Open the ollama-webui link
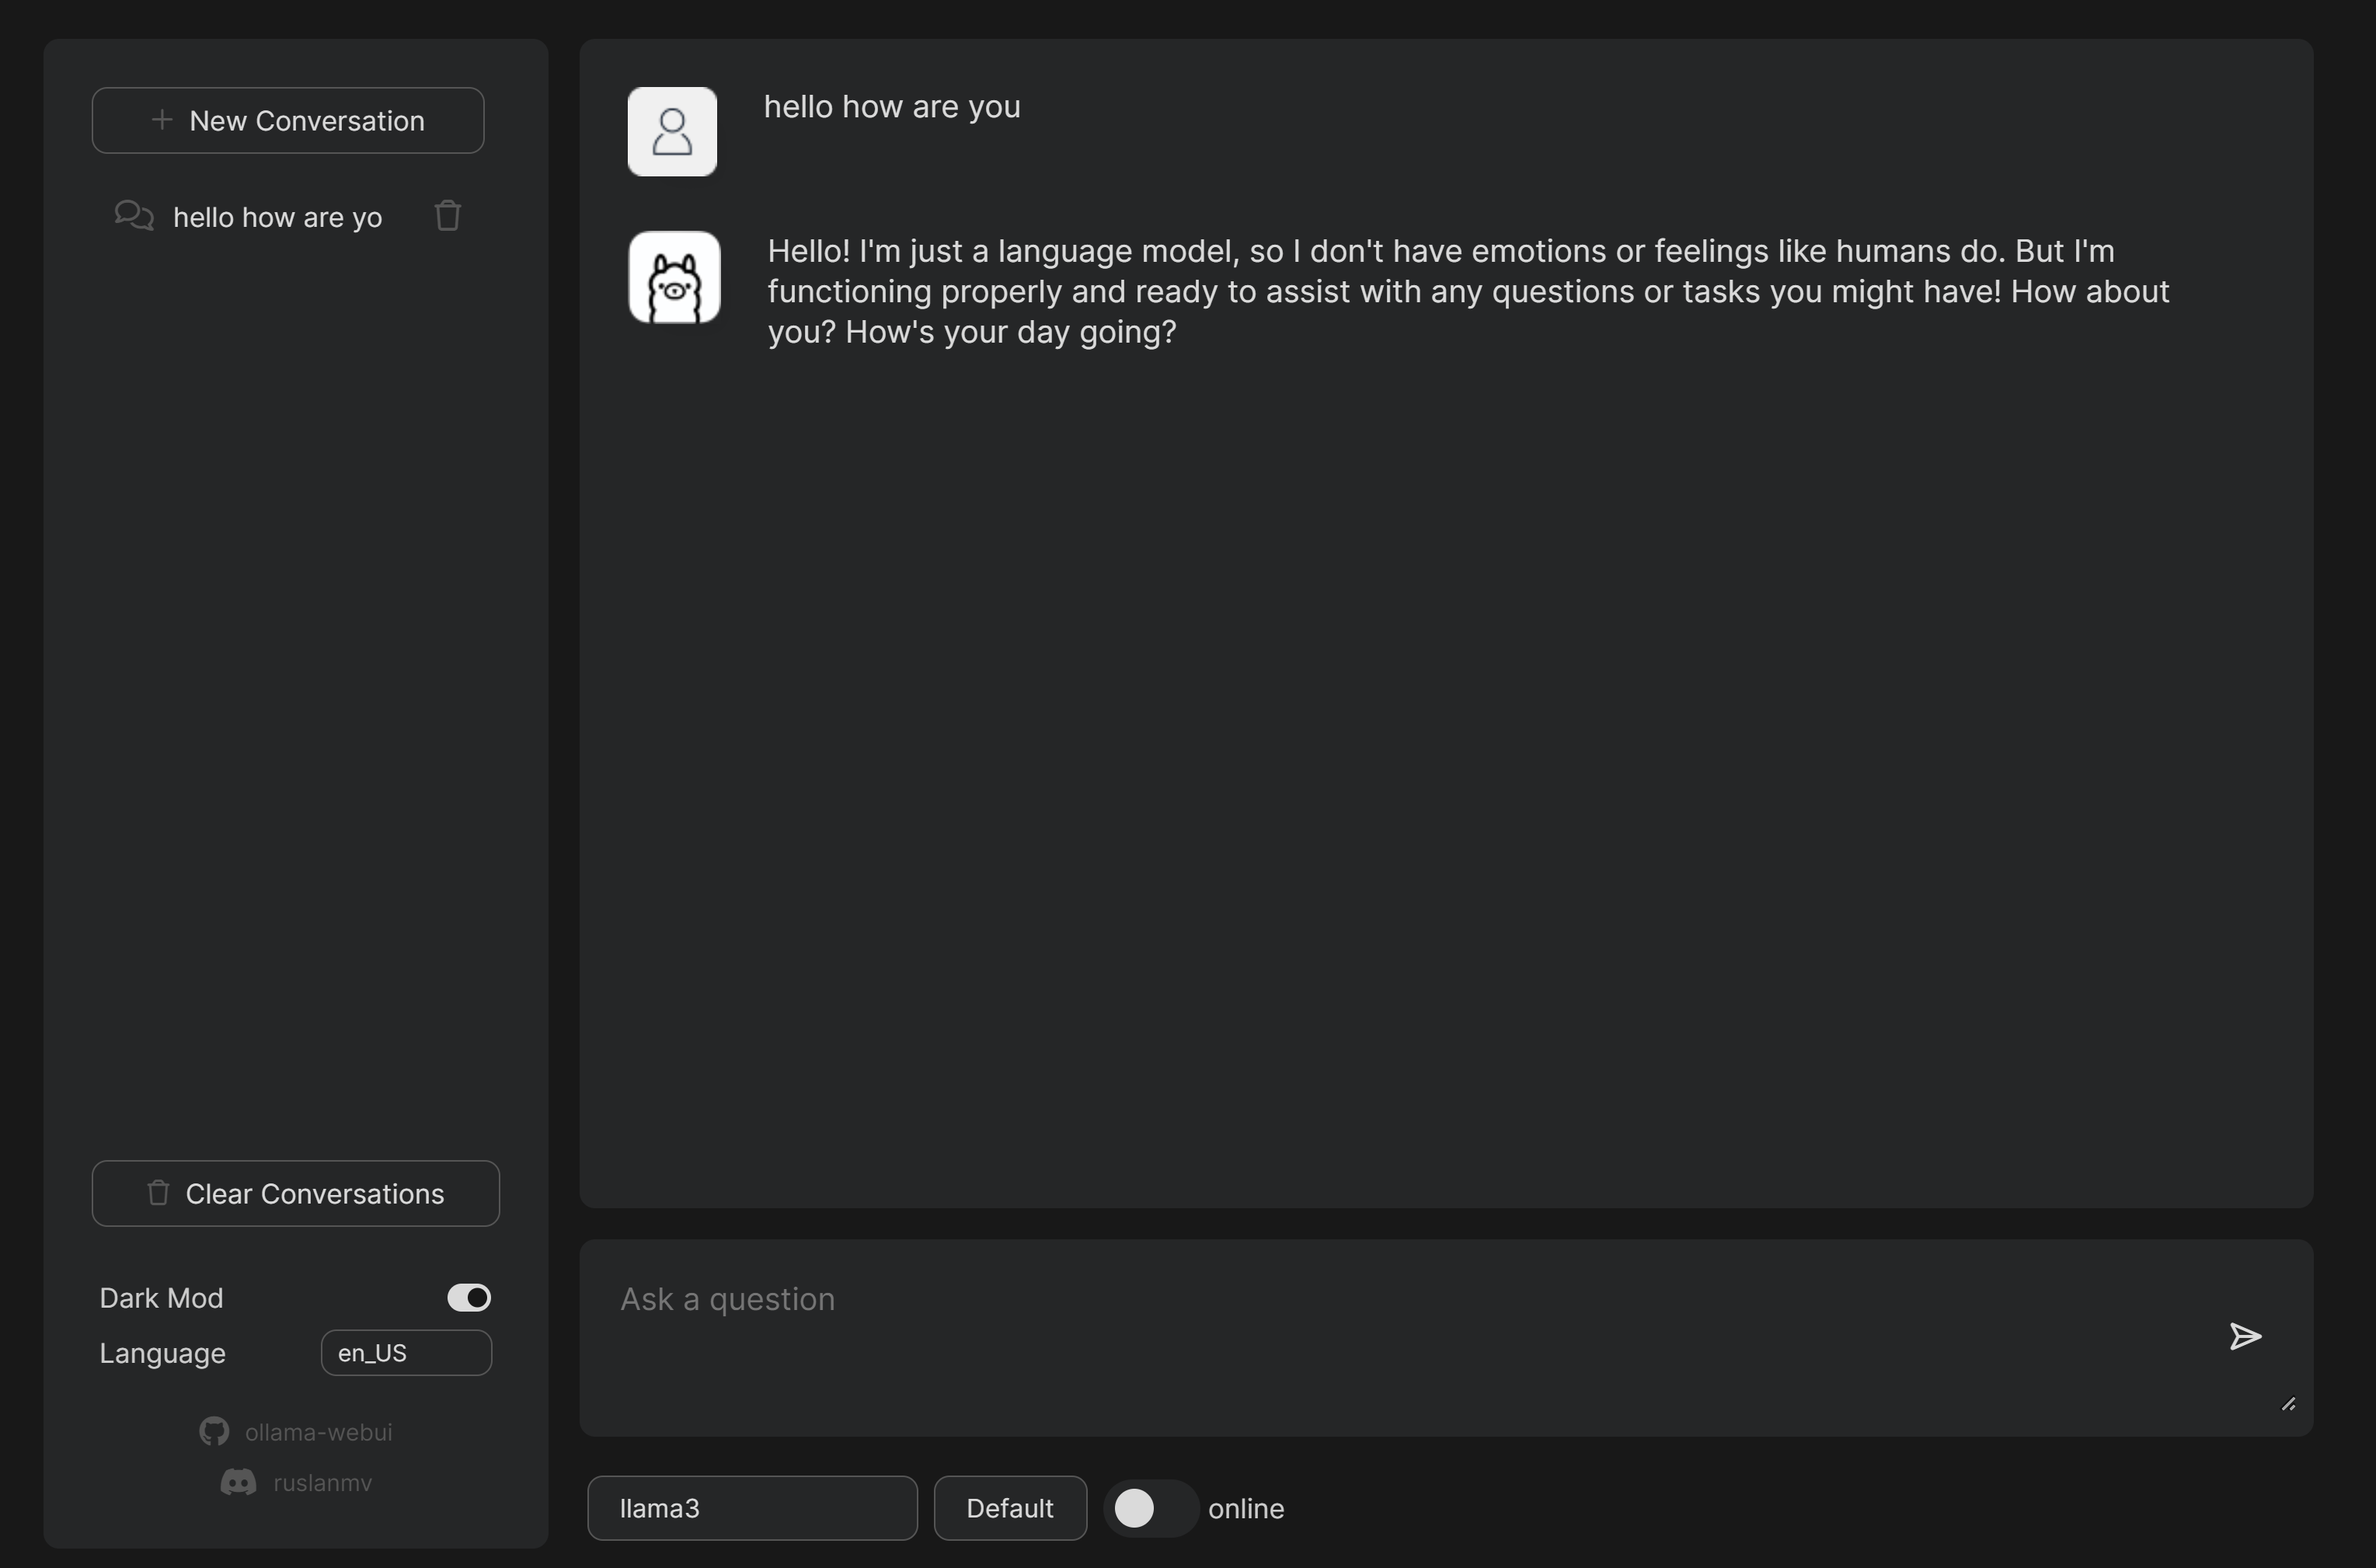Screen dimensions: 2376x1568 [x=318, y=1432]
